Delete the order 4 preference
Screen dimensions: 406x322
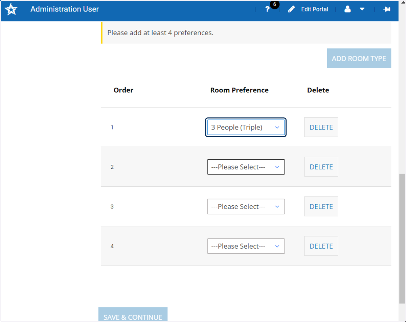pos(321,246)
